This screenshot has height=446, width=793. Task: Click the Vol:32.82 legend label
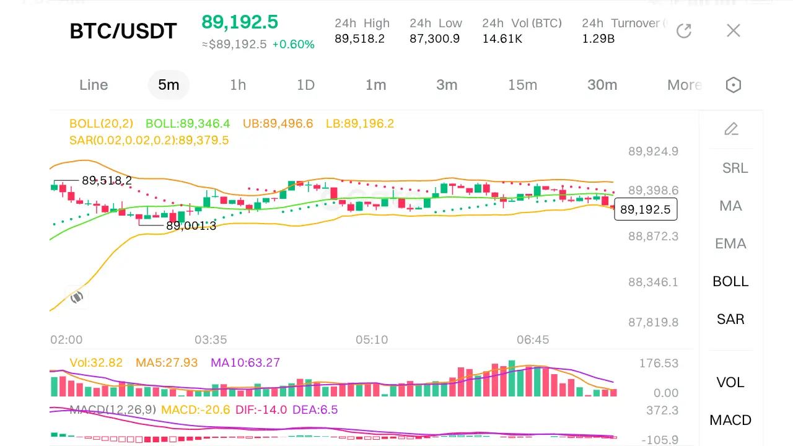(x=96, y=363)
